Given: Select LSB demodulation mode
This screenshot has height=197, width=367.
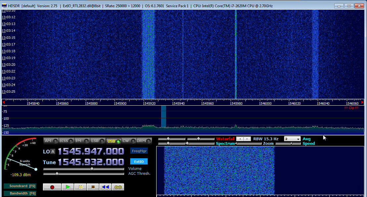Looking at the screenshot, I should tap(96, 141).
